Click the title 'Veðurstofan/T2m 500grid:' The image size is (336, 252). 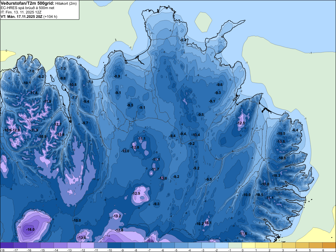pyautogui.click(x=28, y=3)
